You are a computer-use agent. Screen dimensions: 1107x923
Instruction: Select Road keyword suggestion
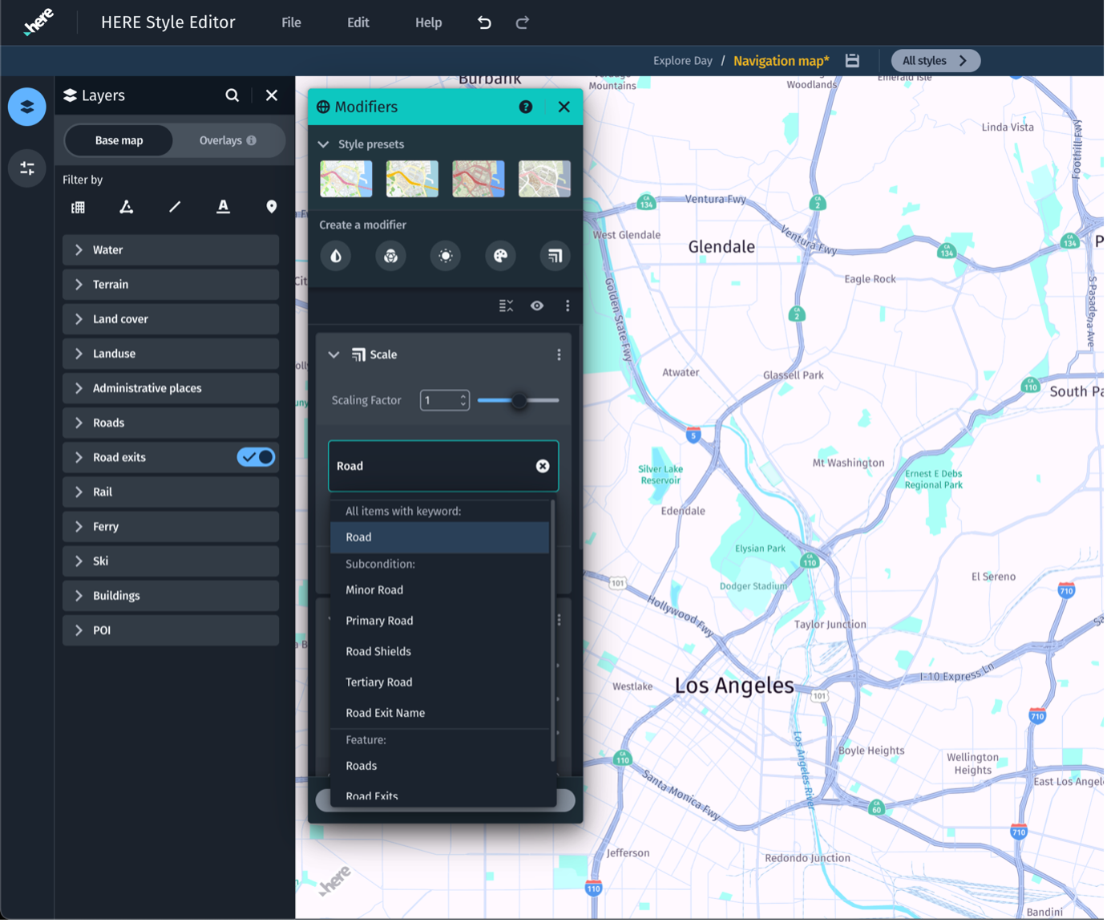click(x=439, y=538)
